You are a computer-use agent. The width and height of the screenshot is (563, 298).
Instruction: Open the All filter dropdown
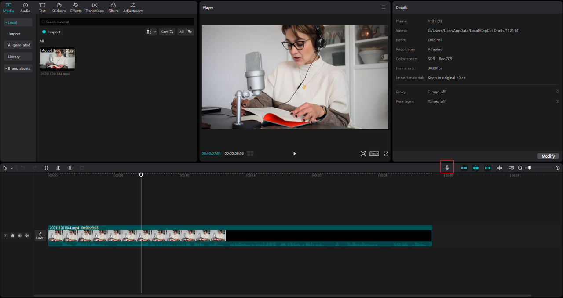click(186, 32)
